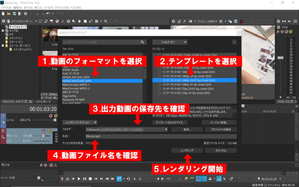Star the Internet HD 720p 25 fps template
This screenshot has height=187, width=299.
[159, 93]
